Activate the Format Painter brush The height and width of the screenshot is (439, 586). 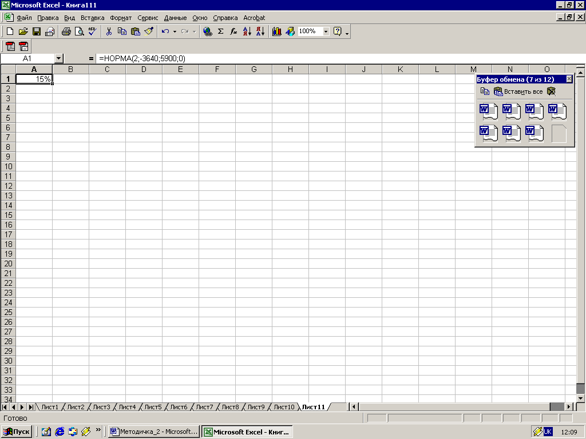coord(149,31)
